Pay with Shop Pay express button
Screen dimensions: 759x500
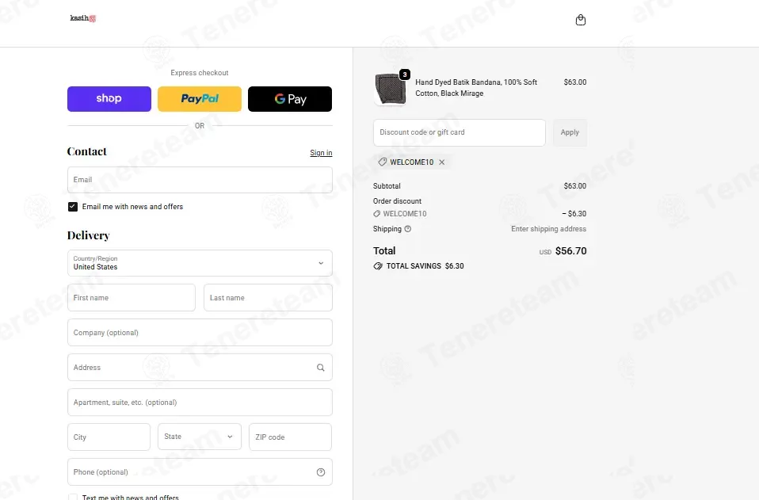click(x=109, y=99)
